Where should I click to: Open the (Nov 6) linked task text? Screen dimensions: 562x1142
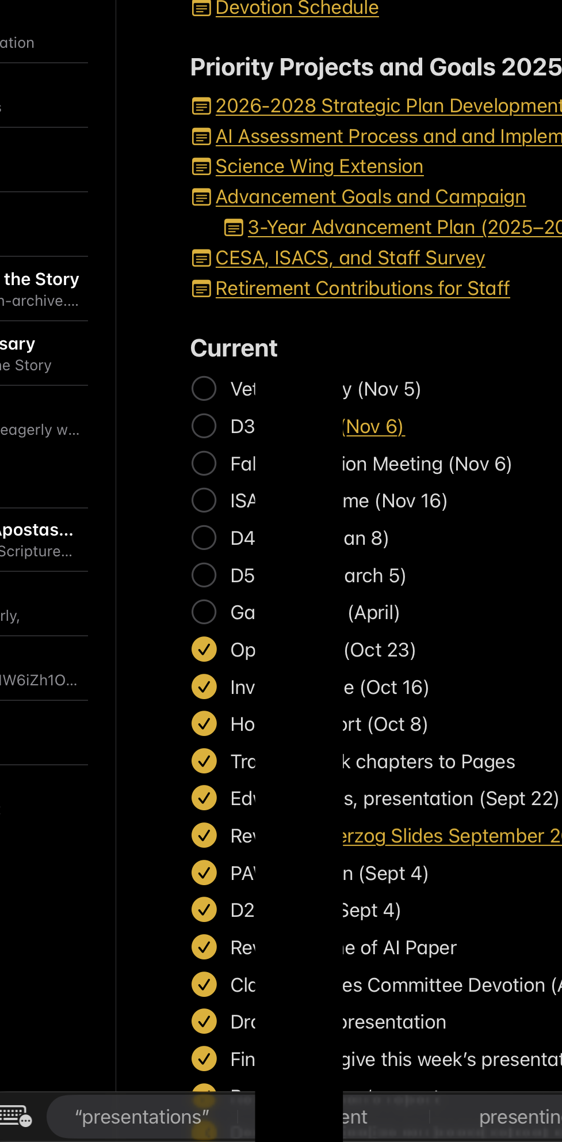374,427
